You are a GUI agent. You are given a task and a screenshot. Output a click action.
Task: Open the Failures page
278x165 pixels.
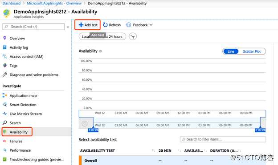point(16,141)
